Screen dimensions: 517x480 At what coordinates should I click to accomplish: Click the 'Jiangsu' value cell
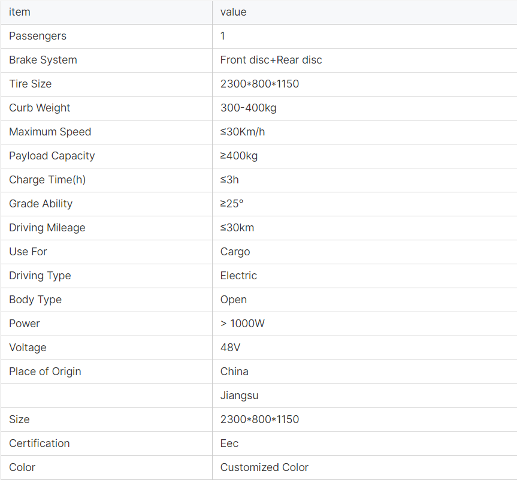click(239, 396)
